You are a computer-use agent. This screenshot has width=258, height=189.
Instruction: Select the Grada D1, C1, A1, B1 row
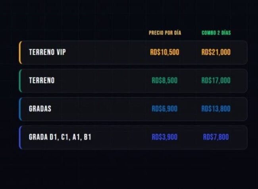pyautogui.click(x=133, y=137)
